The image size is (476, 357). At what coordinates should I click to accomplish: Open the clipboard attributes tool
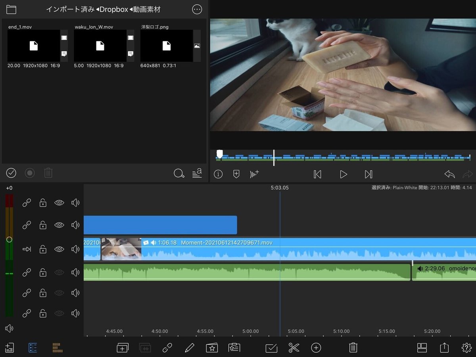point(234,348)
